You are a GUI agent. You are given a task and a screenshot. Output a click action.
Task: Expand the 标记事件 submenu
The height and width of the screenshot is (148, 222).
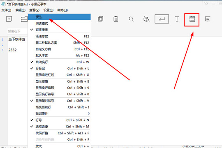[x=59, y=113]
